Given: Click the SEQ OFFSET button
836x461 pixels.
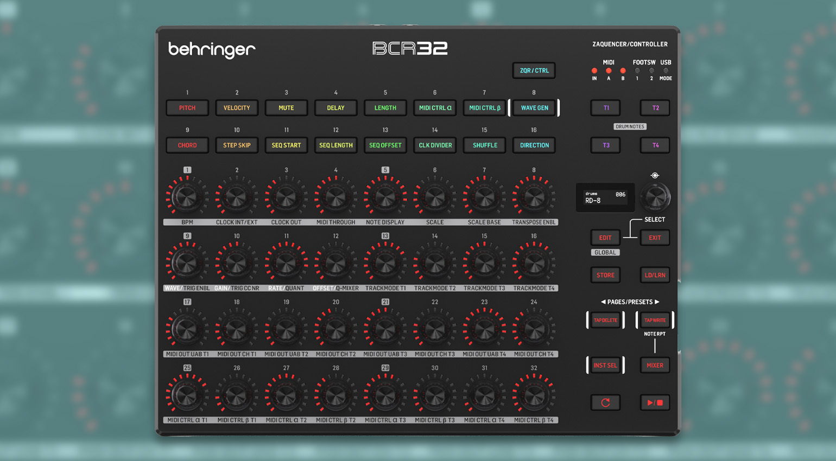Looking at the screenshot, I should point(385,145).
